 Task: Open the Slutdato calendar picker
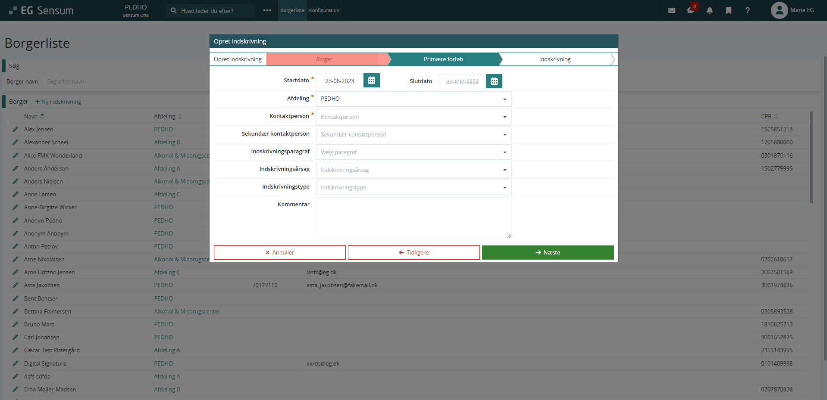pyautogui.click(x=494, y=81)
